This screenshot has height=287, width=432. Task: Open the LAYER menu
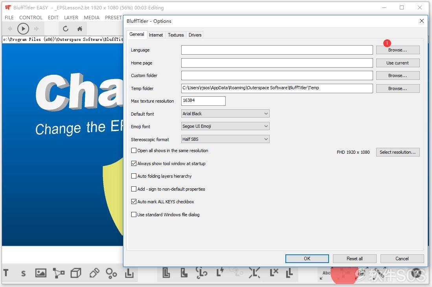coord(71,17)
